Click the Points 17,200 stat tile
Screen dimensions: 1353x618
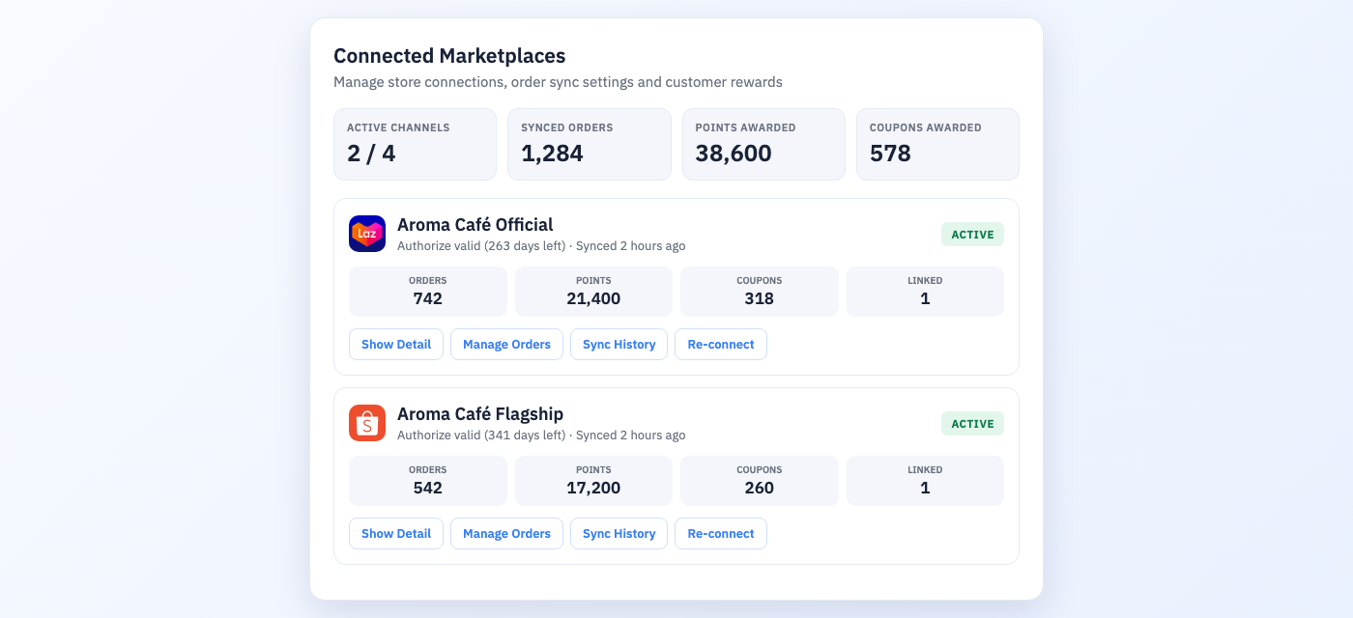pyautogui.click(x=593, y=481)
